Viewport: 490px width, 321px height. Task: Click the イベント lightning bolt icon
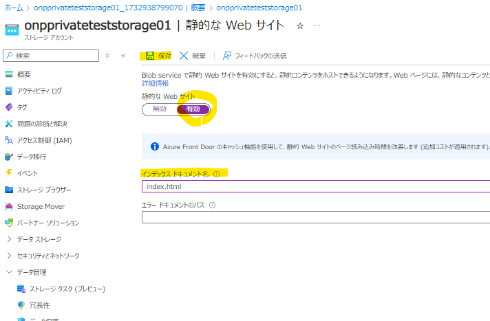coord(9,173)
